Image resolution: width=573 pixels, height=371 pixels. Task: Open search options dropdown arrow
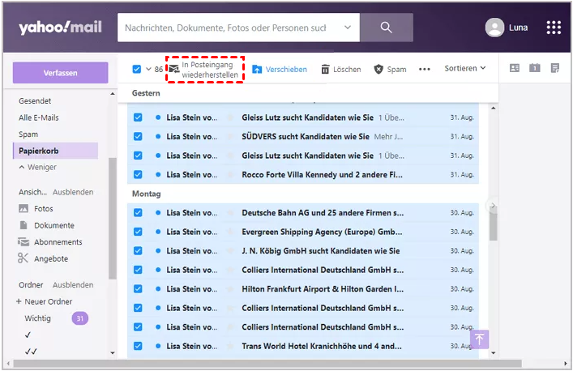(x=348, y=28)
